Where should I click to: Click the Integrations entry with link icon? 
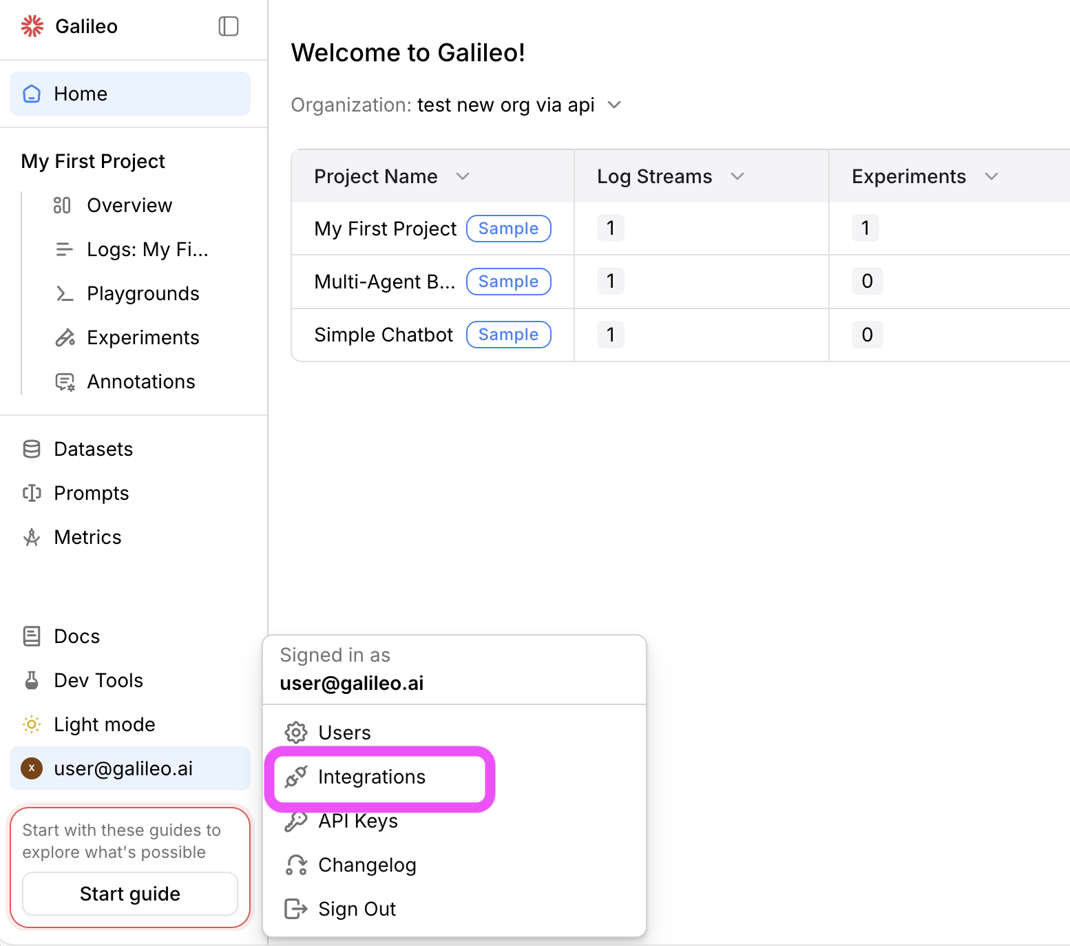click(371, 777)
